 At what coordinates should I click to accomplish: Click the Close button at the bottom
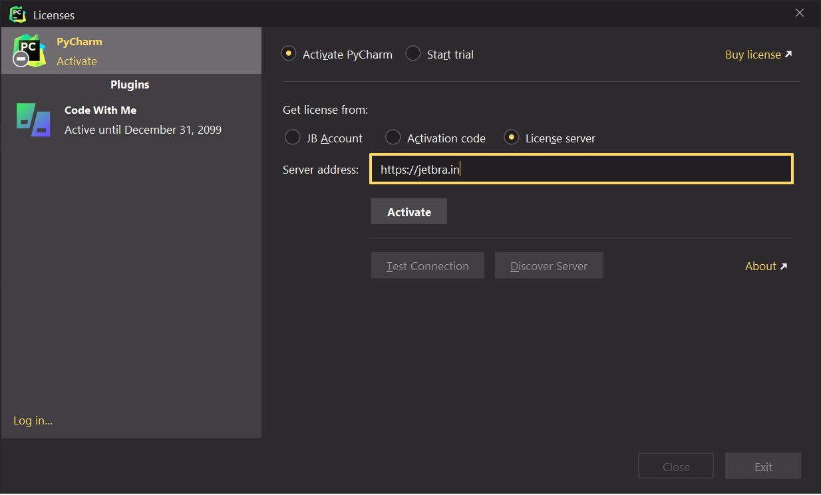676,466
